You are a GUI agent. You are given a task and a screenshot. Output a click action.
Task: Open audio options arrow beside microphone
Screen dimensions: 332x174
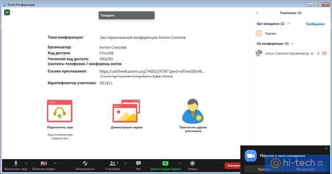coord(26,163)
